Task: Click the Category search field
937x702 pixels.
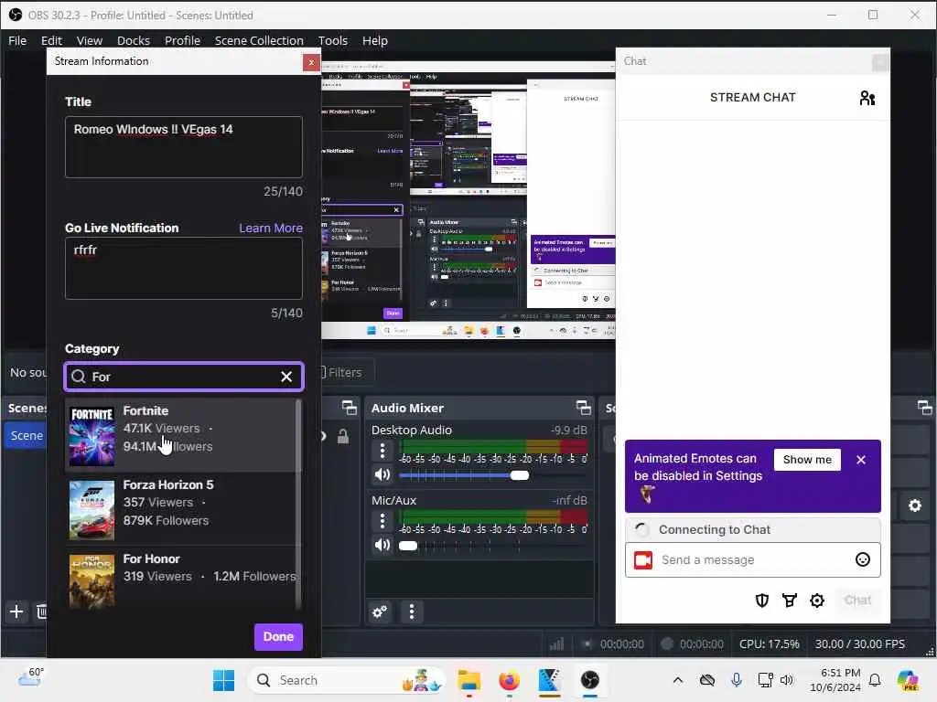Action: tap(183, 377)
